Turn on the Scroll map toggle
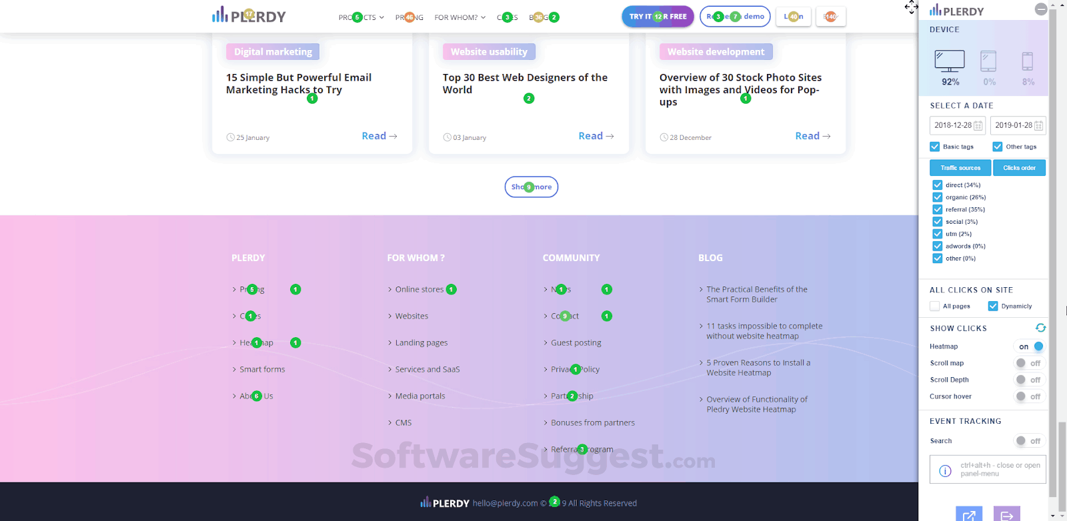1067x521 pixels. coord(1029,362)
